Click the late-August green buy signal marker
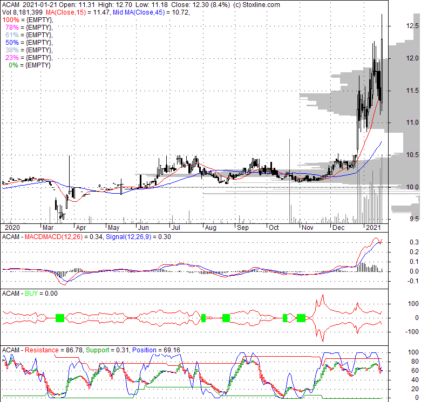This screenshot has width=421, height=402. tap(226, 318)
